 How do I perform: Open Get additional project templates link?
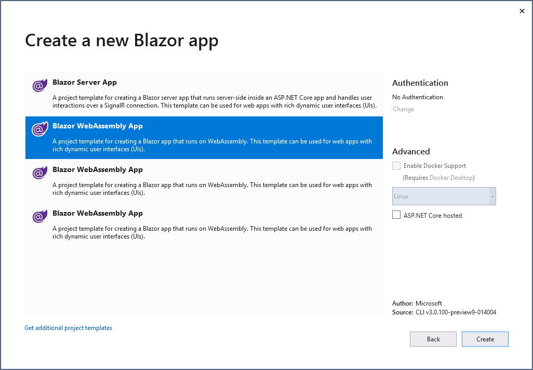pyautogui.click(x=68, y=328)
